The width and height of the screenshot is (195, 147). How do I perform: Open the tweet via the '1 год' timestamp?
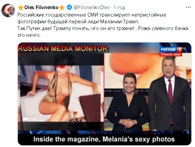pos(119,8)
